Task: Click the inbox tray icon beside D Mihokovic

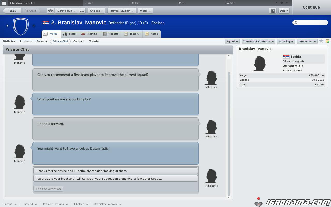Action: tap(82, 11)
